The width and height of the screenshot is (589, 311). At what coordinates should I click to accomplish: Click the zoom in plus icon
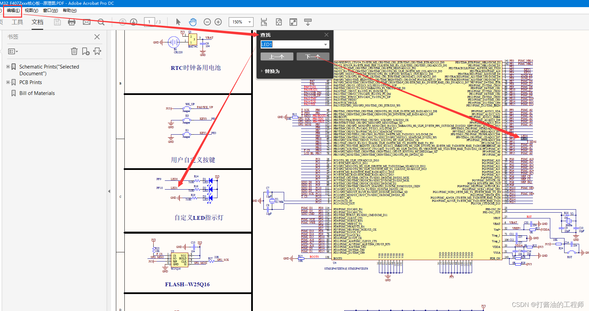point(218,22)
